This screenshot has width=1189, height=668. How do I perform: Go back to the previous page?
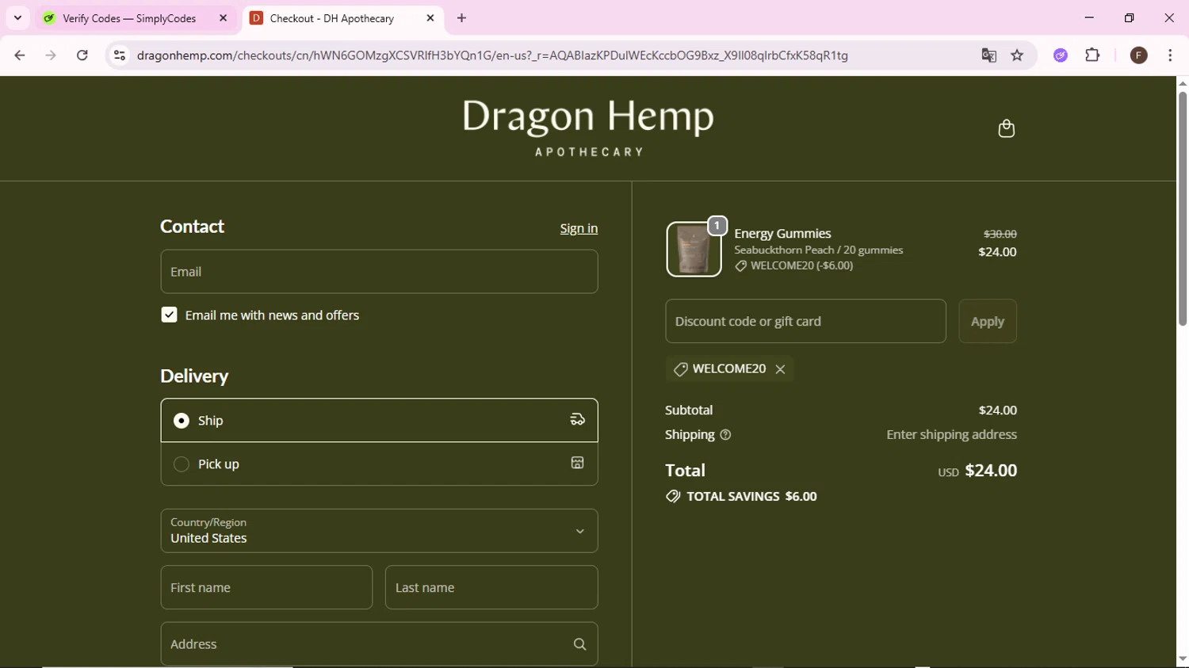tap(20, 55)
